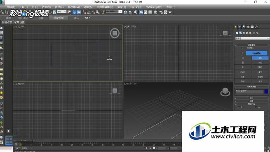Click the Ellipse (椭圆) shape button
This screenshot has width=270, height=152.
tap(261, 63)
